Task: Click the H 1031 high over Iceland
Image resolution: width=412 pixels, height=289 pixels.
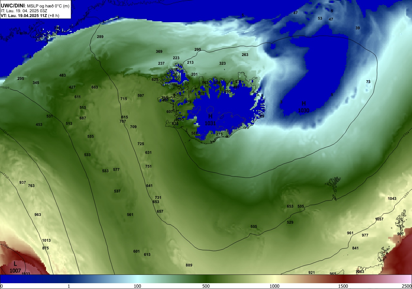Action: pos(210,119)
